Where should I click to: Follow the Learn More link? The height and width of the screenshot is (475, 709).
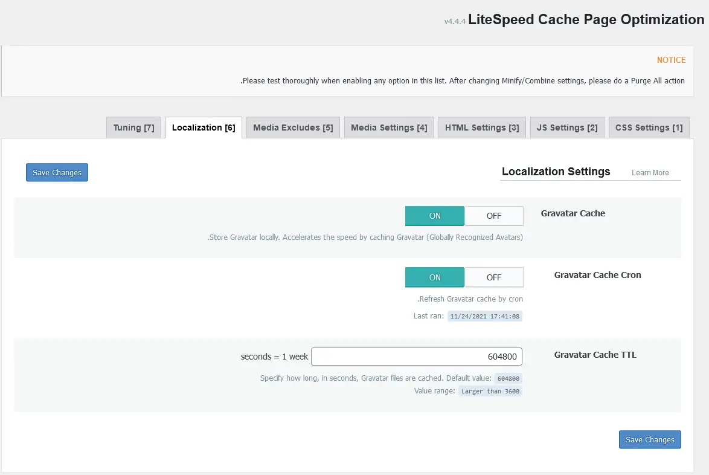point(650,173)
